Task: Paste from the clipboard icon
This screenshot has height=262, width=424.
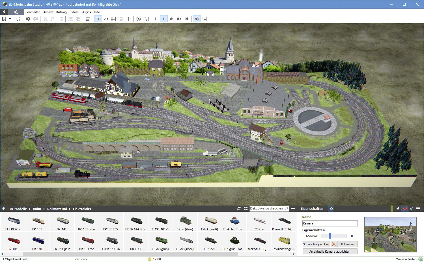Action: tap(61, 19)
